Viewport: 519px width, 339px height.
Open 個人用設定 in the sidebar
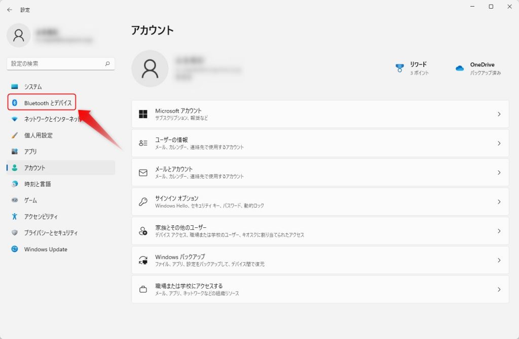61,135
